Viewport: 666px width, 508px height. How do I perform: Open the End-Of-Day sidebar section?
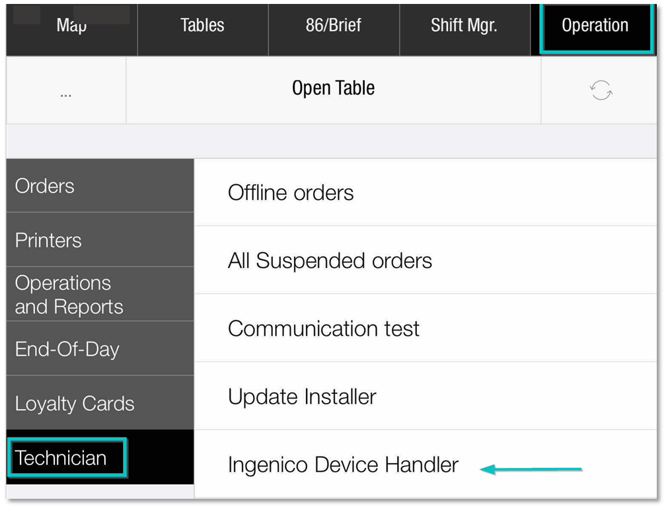pos(99,349)
